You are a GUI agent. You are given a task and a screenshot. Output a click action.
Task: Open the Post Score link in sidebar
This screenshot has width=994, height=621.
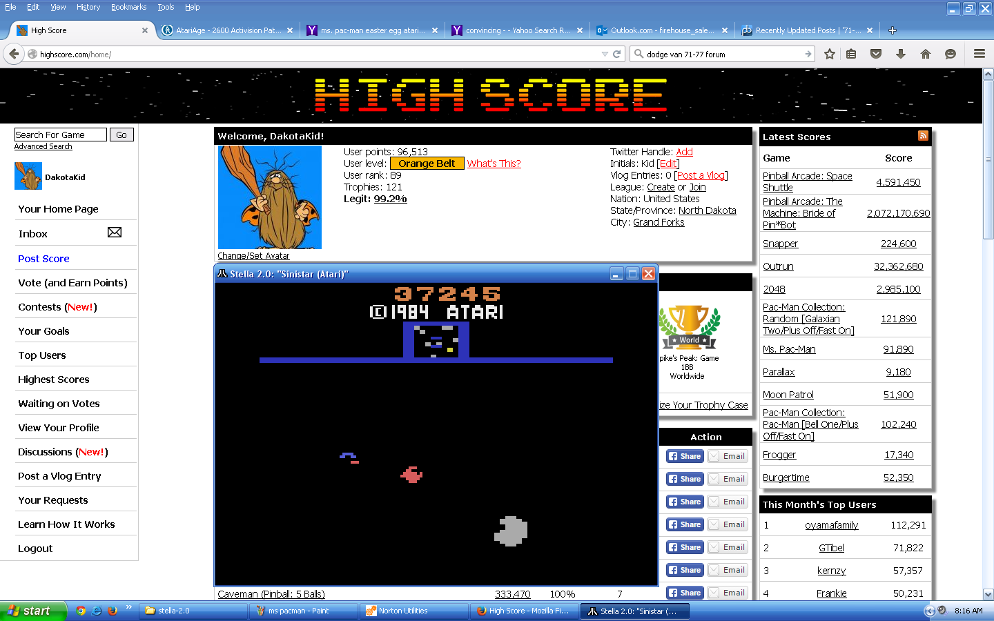[x=43, y=259]
